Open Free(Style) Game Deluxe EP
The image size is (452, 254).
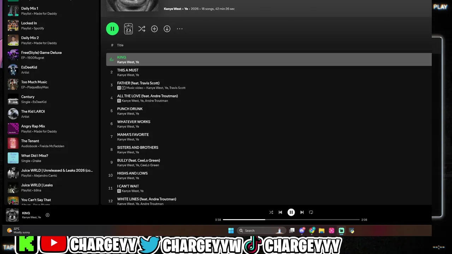[51, 55]
